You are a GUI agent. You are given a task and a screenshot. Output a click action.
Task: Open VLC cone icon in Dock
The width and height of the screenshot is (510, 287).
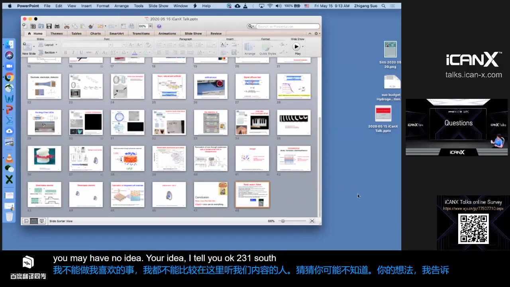coord(9,158)
